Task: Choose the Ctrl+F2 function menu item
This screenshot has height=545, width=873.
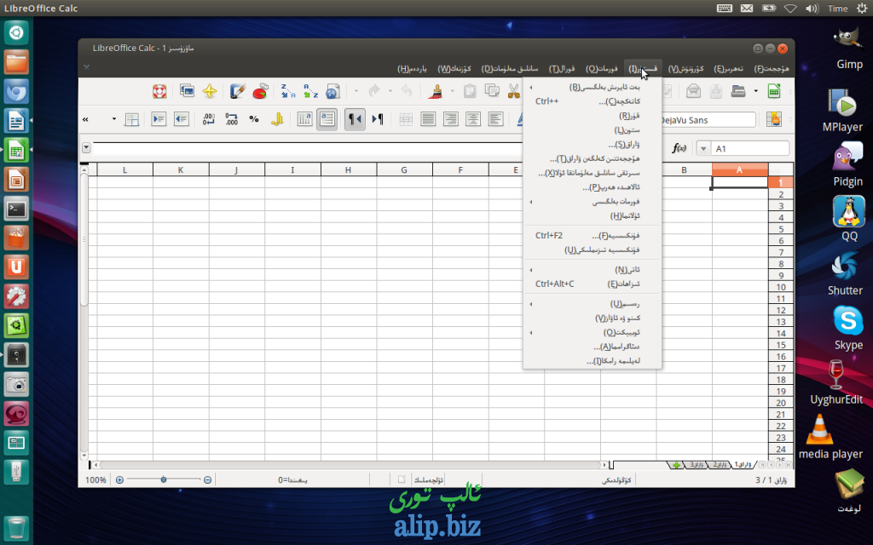Action: (593, 235)
